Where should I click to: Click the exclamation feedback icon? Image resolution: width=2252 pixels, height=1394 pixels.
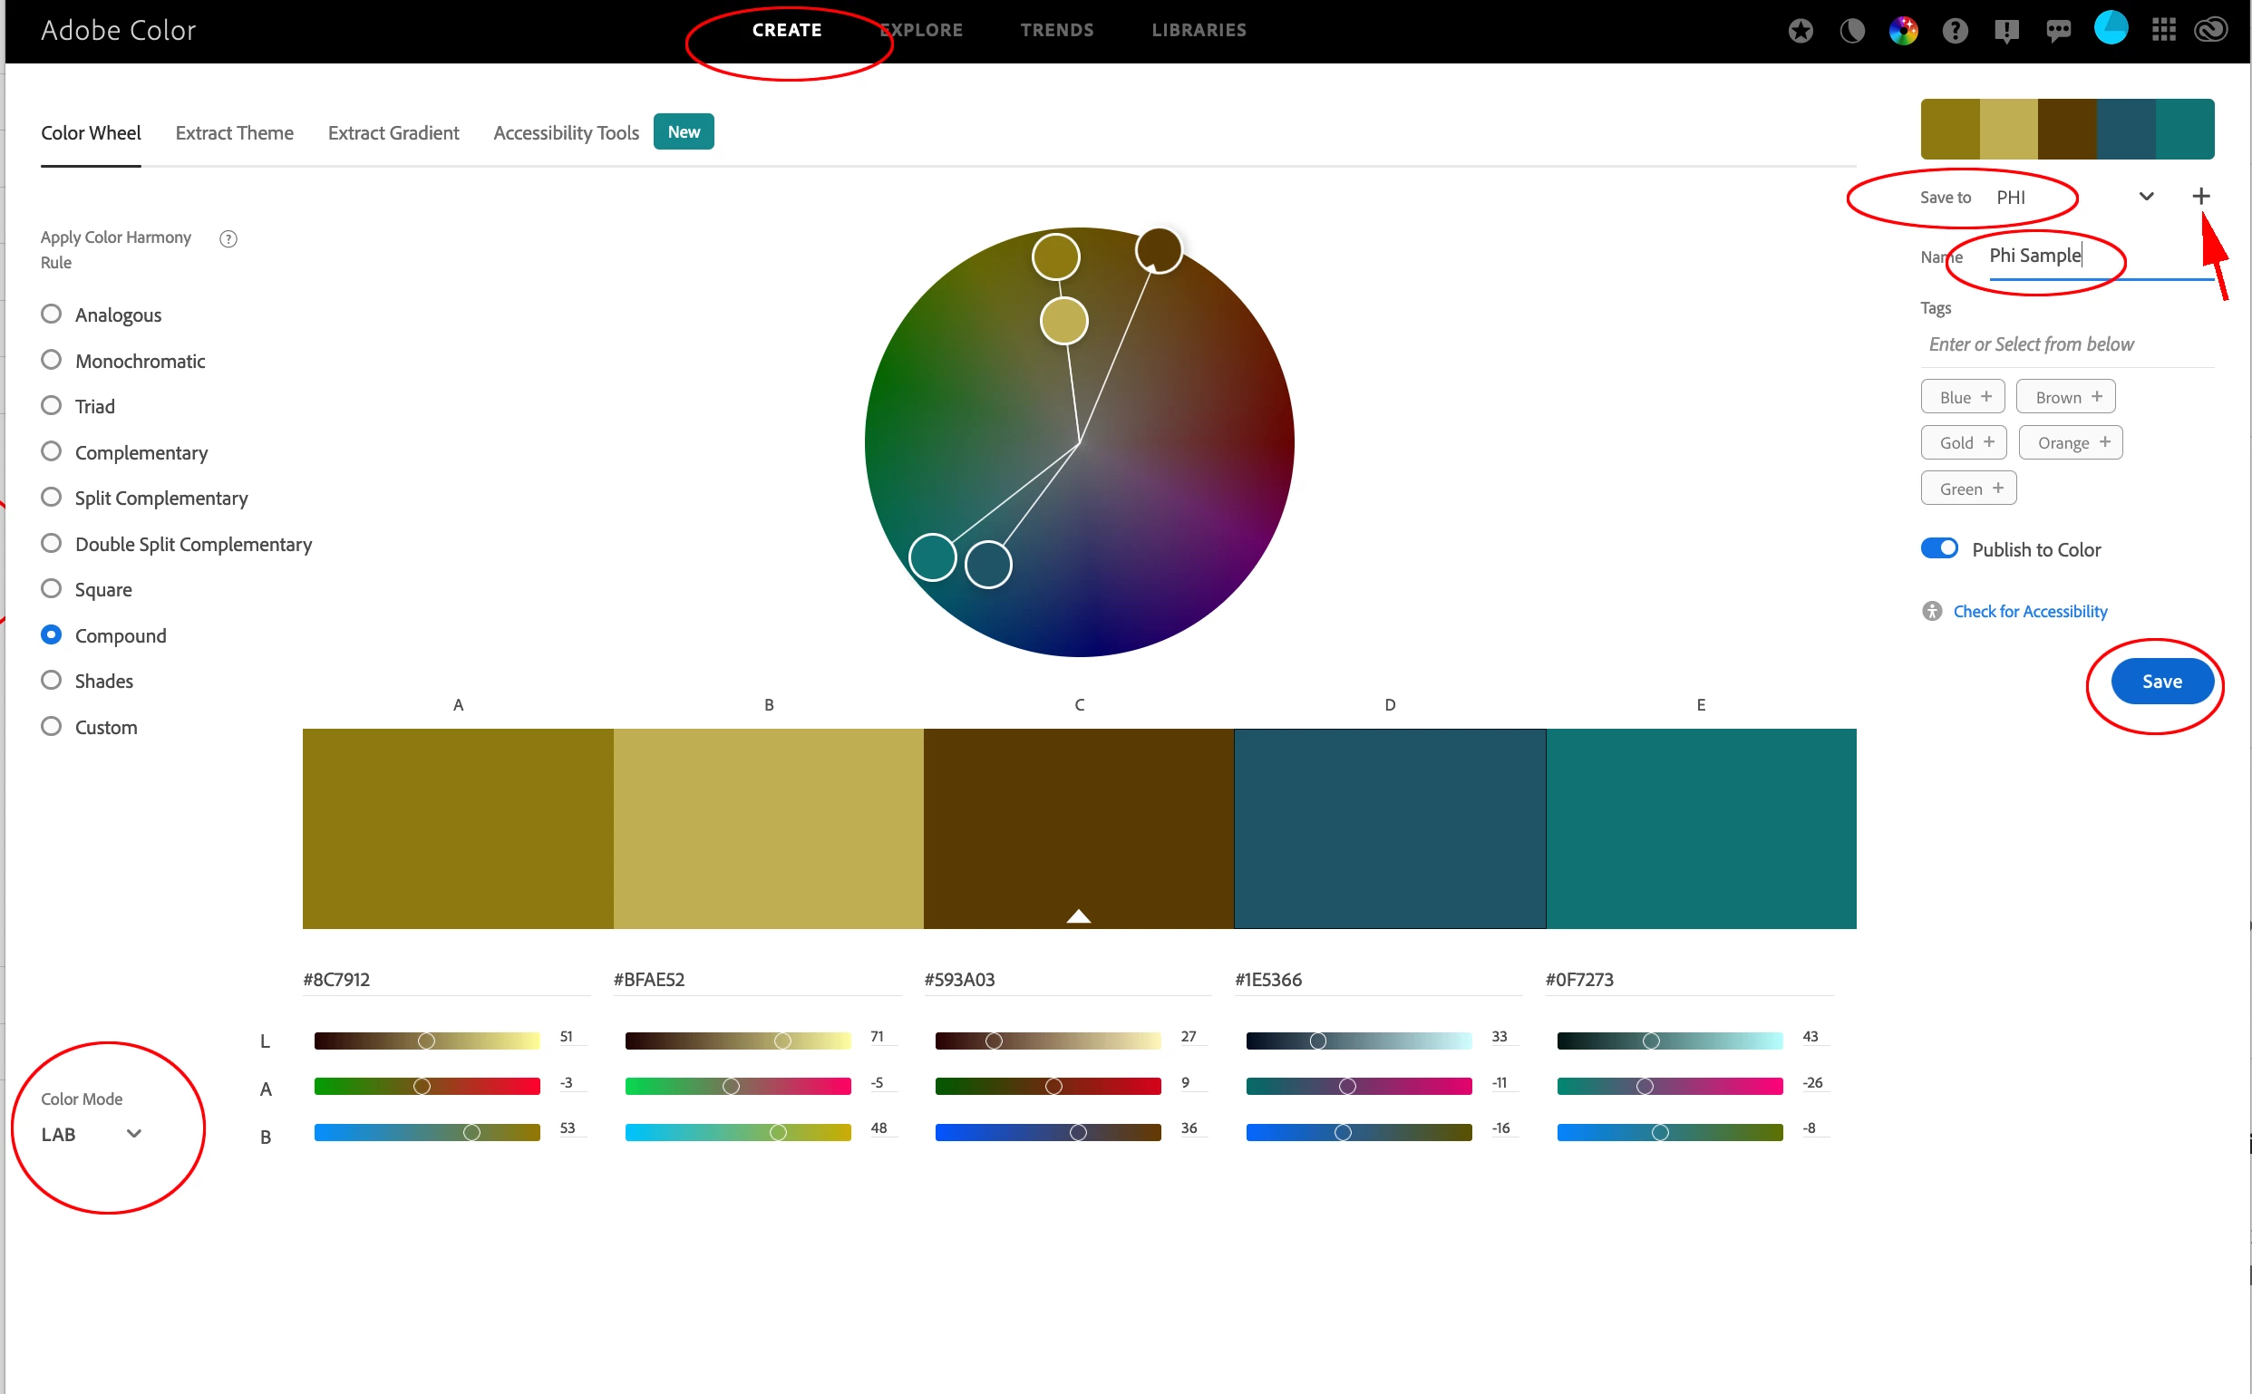tap(2006, 32)
